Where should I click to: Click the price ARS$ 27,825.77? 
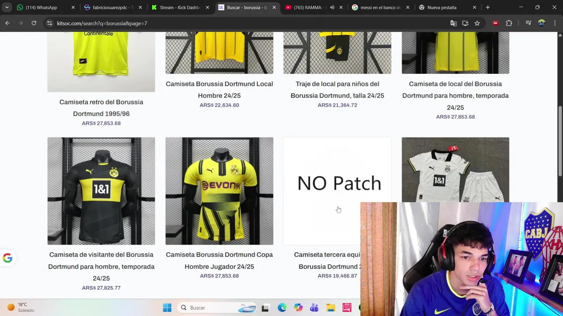(x=101, y=288)
